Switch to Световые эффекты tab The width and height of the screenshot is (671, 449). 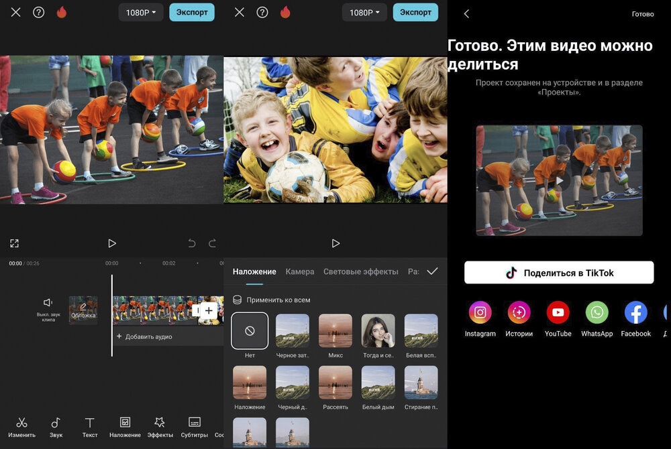tap(361, 271)
